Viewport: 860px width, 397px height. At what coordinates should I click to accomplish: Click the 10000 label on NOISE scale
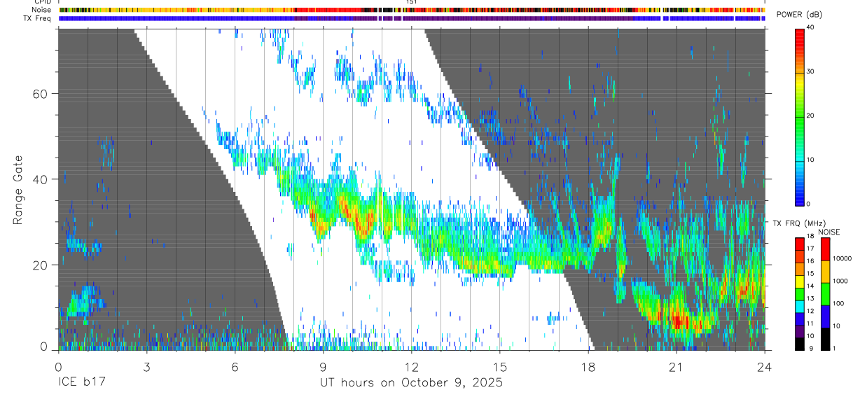tap(842, 258)
